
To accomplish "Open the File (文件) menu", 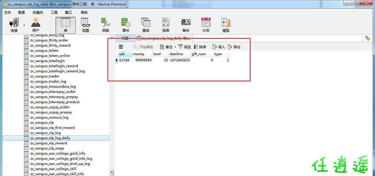I will pos(7,13).
